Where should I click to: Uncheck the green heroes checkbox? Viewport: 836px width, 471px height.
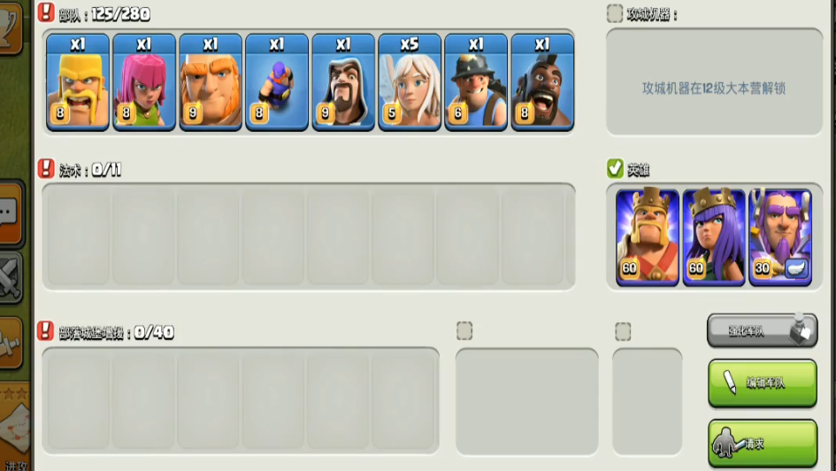pos(615,168)
